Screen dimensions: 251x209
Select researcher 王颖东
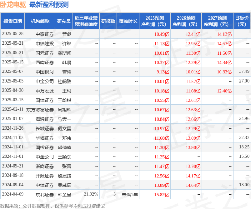click(64, 157)
